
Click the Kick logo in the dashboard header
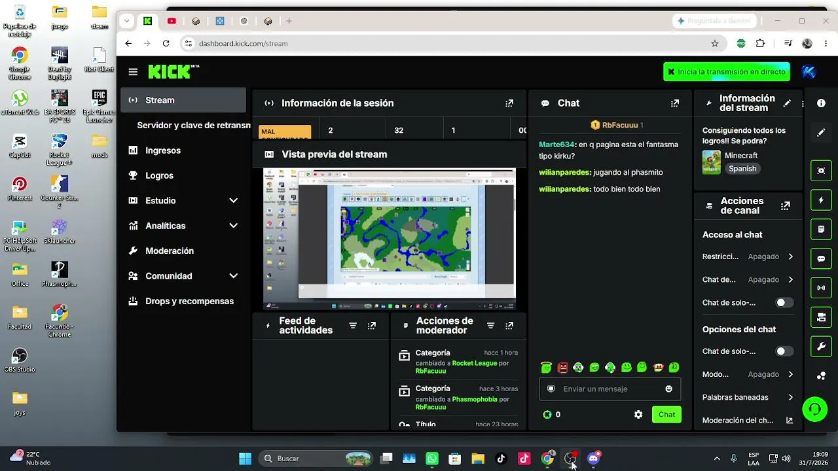[x=173, y=71]
